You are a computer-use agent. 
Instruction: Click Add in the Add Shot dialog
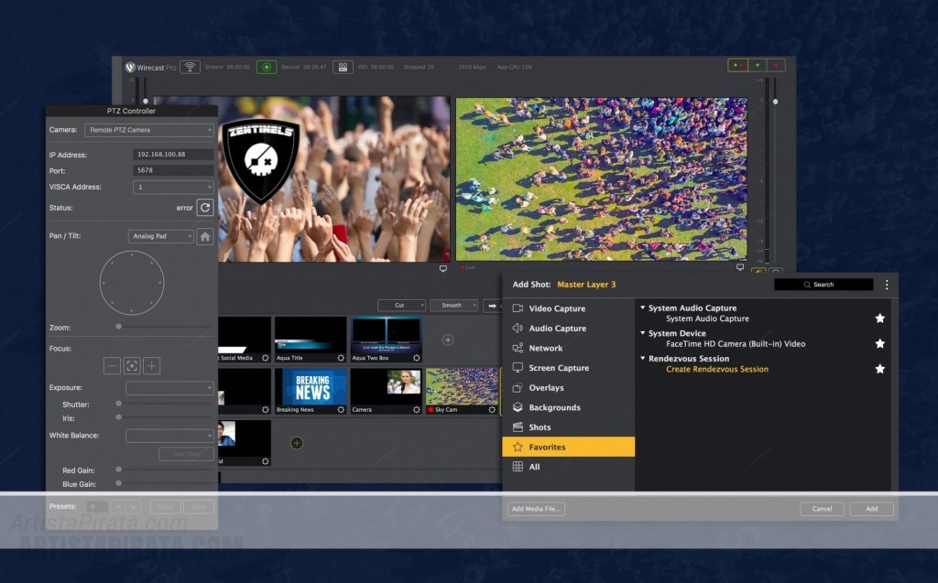pos(872,509)
